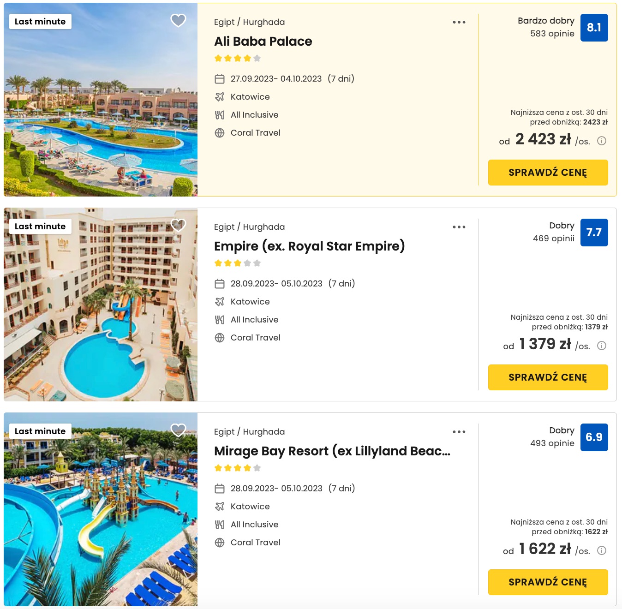Click airplane icon in Empire offer
Image resolution: width=622 pixels, height=609 pixels.
click(220, 302)
